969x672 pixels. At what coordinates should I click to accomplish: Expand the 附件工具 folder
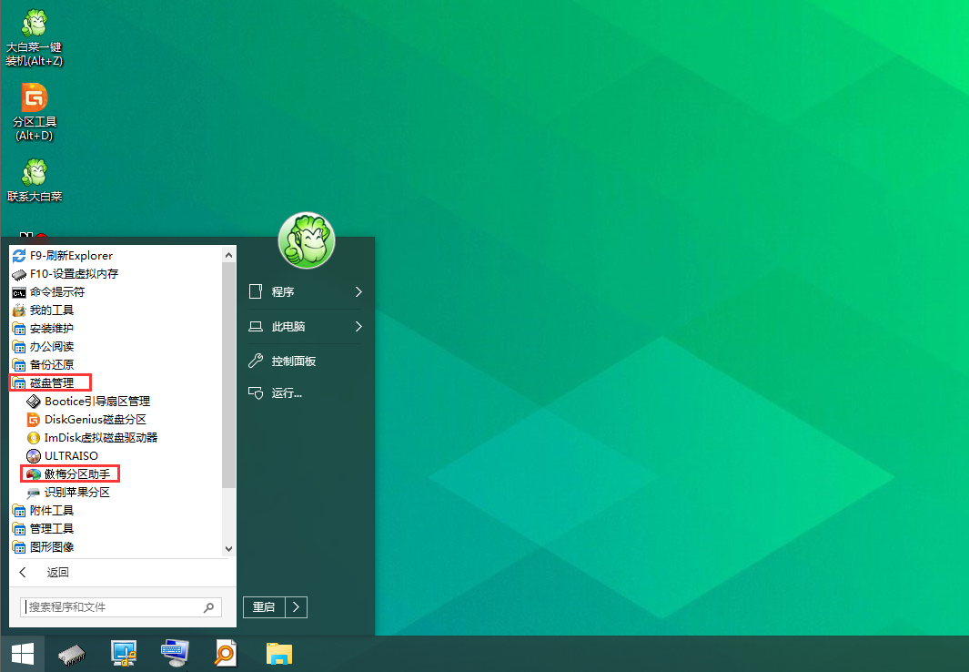[x=43, y=511]
